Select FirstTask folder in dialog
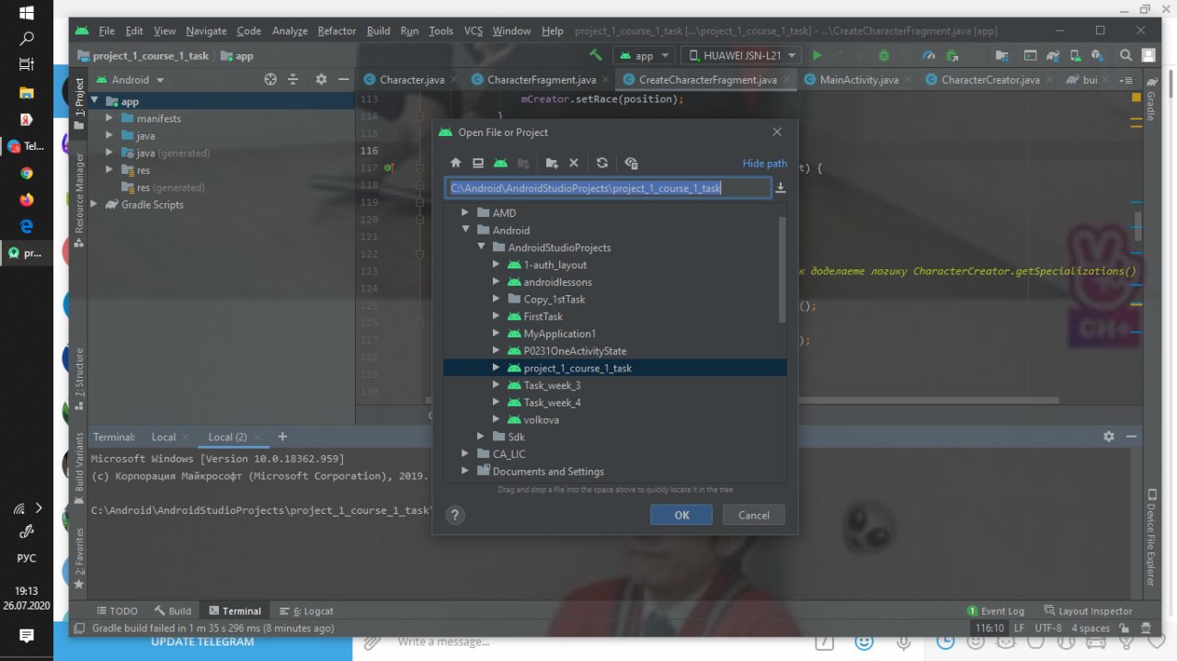This screenshot has width=1177, height=661. coord(543,316)
